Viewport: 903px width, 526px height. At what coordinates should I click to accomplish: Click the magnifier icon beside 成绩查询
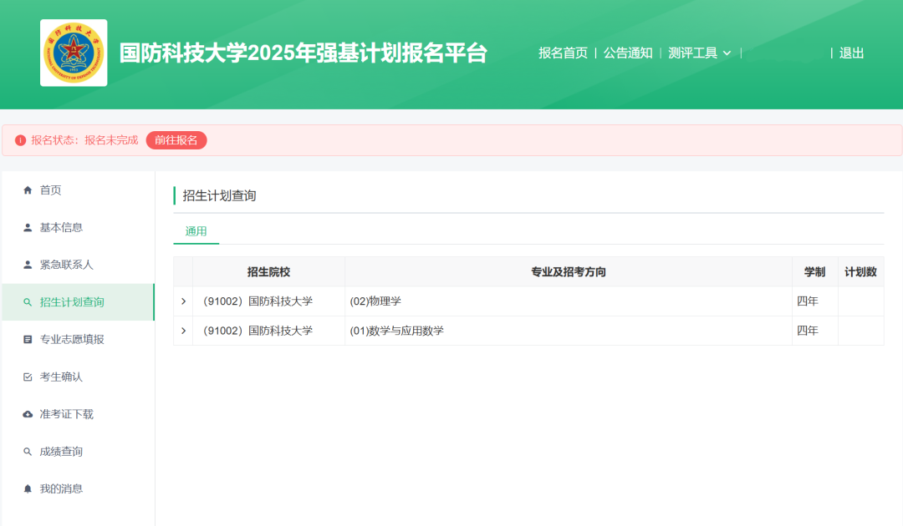pos(28,452)
